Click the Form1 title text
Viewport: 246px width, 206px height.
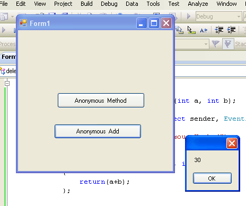[40, 23]
